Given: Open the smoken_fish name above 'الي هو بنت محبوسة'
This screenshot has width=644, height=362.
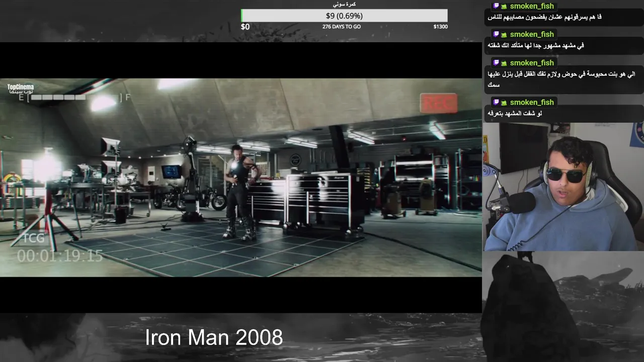Looking at the screenshot, I should [x=532, y=63].
